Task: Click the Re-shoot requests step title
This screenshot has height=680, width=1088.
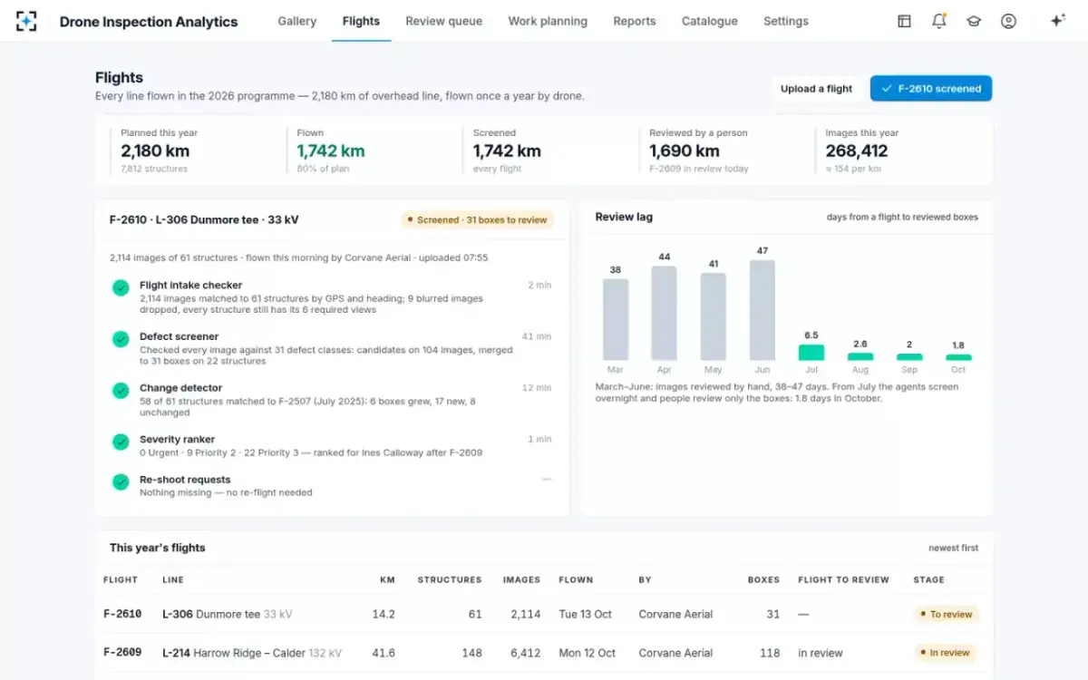Action: point(185,480)
